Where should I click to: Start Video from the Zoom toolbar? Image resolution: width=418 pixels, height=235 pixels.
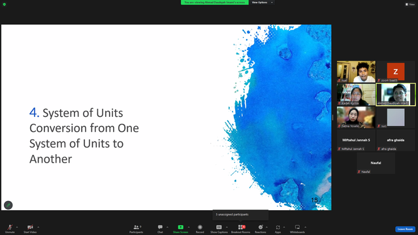[30, 228]
